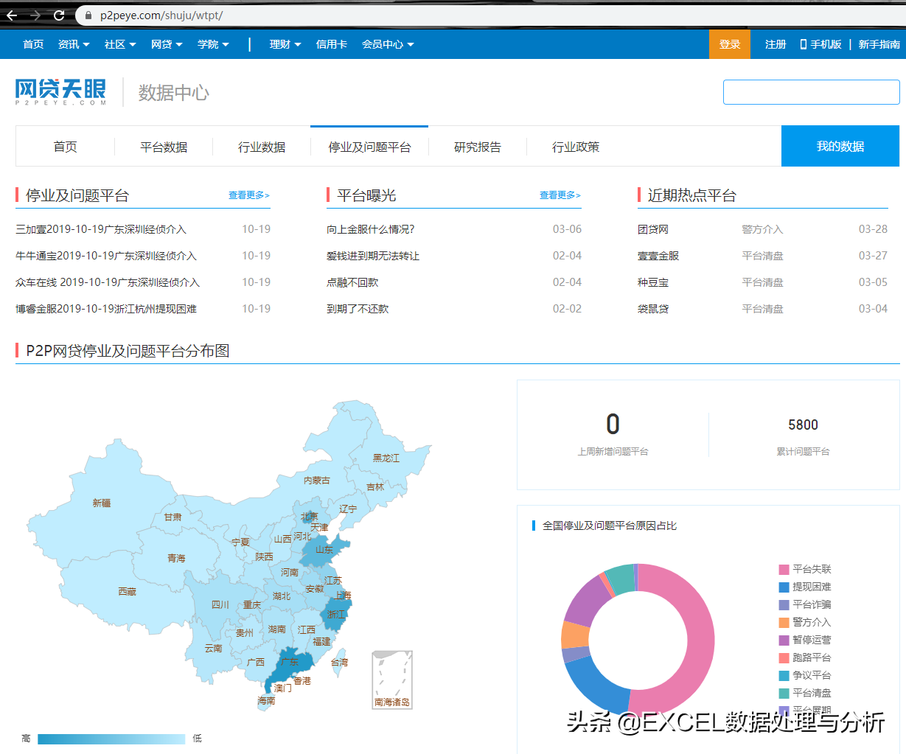Click the blue 我的数据 button
The height and width of the screenshot is (754, 906).
[x=840, y=146]
